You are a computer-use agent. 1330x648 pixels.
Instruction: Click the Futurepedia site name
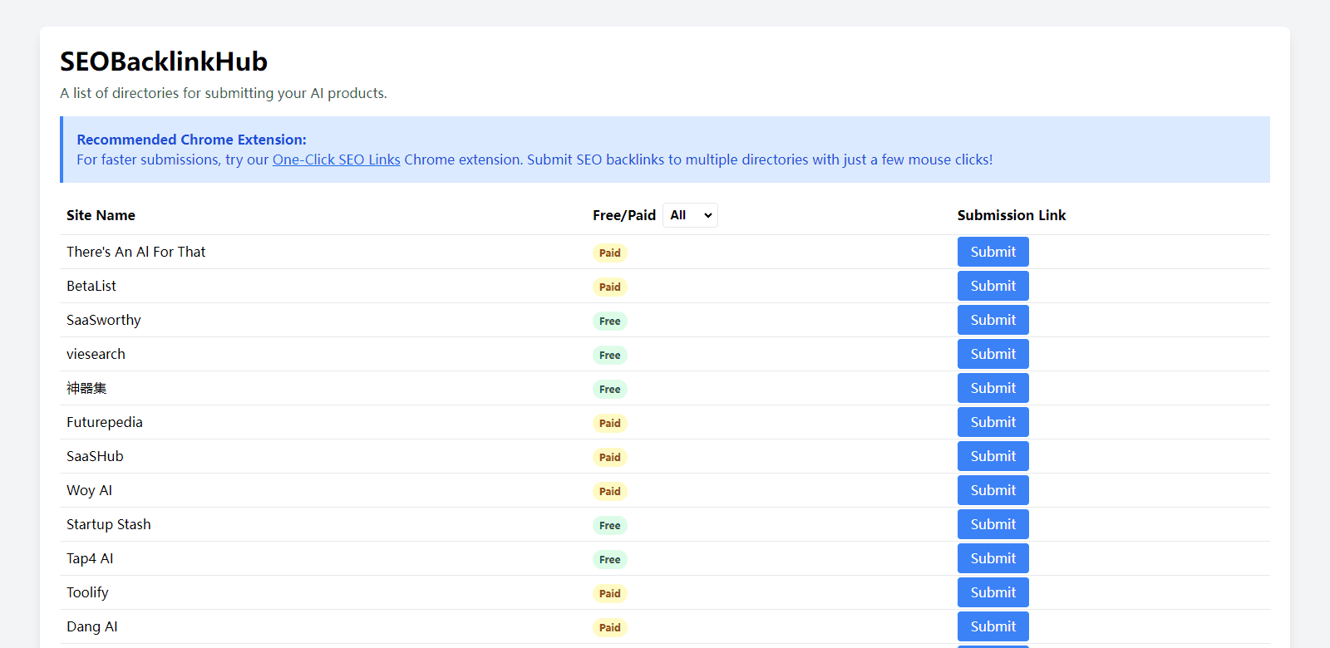[105, 422]
